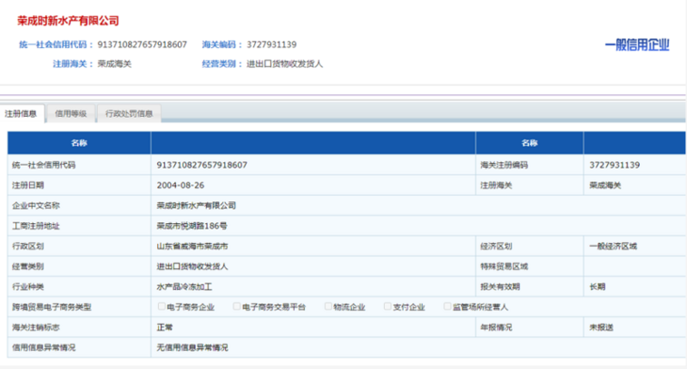The height and width of the screenshot is (369, 687).
Task: Click table row label 行业种类
Action: pos(28,287)
